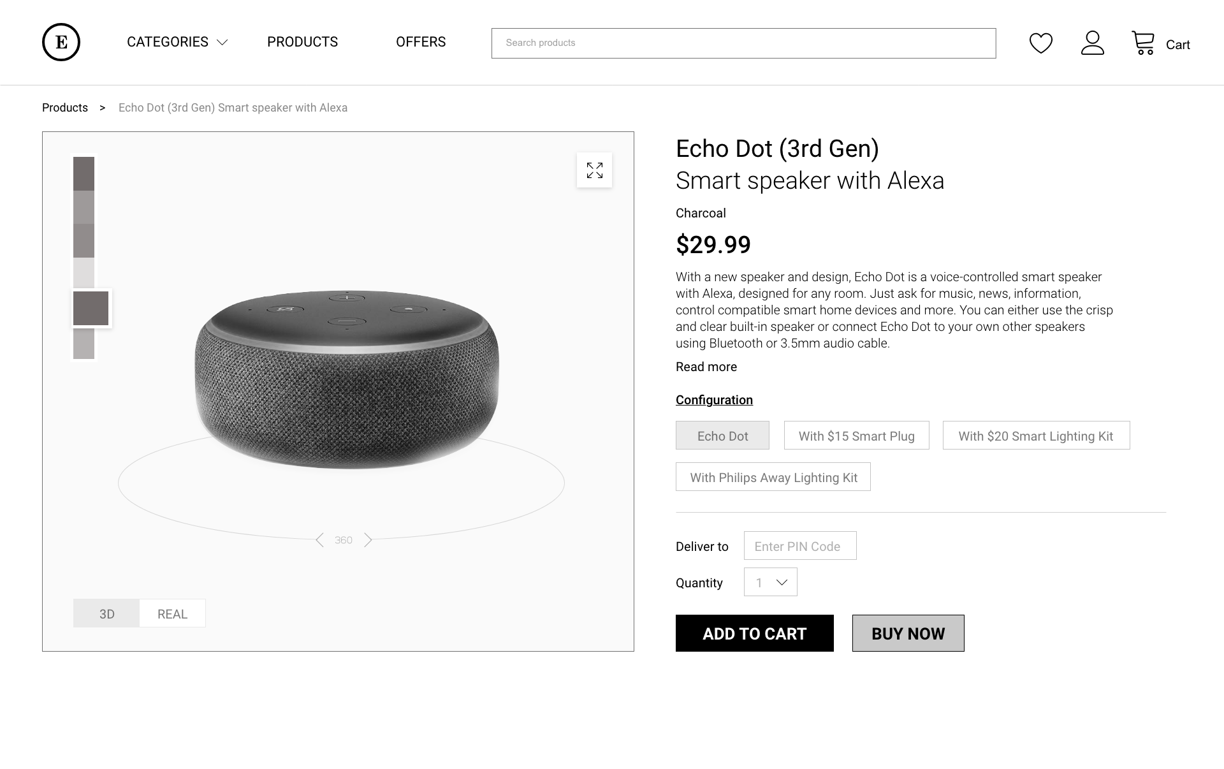This screenshot has height=769, width=1224.
Task: Switch to REAL view mode
Action: tap(172, 613)
